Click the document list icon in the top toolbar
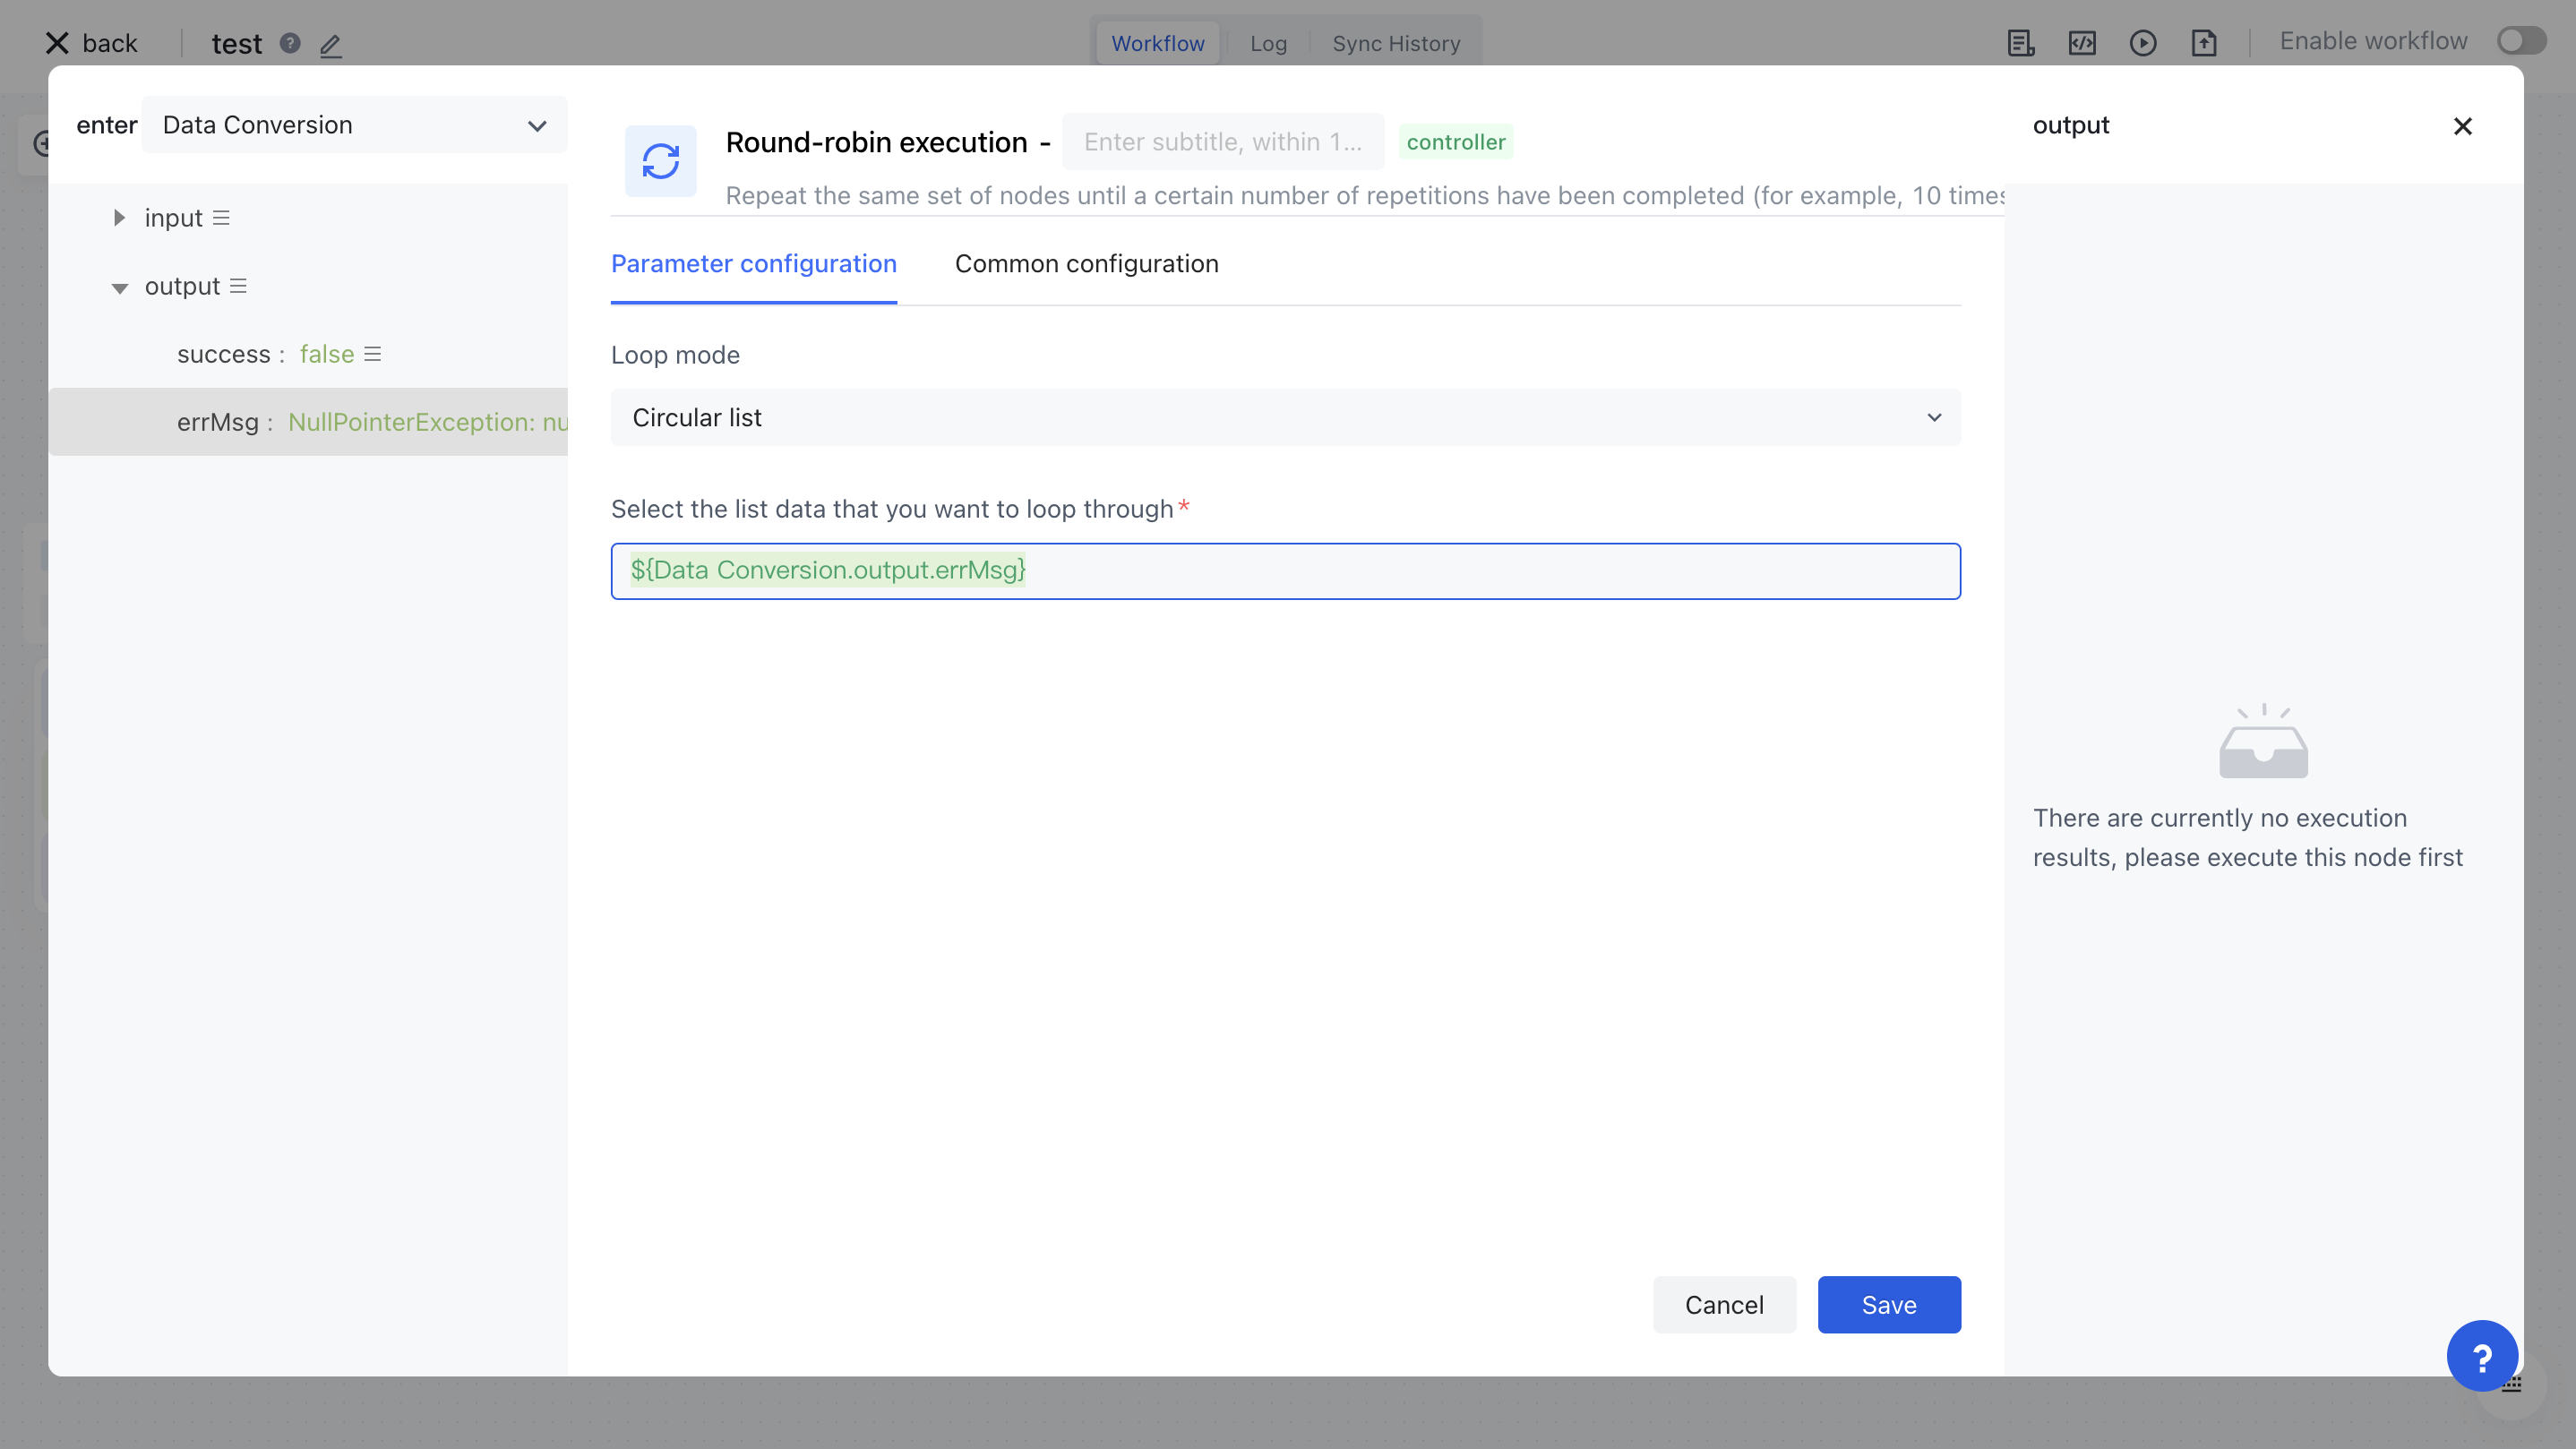2576x1449 pixels. coord(2020,43)
